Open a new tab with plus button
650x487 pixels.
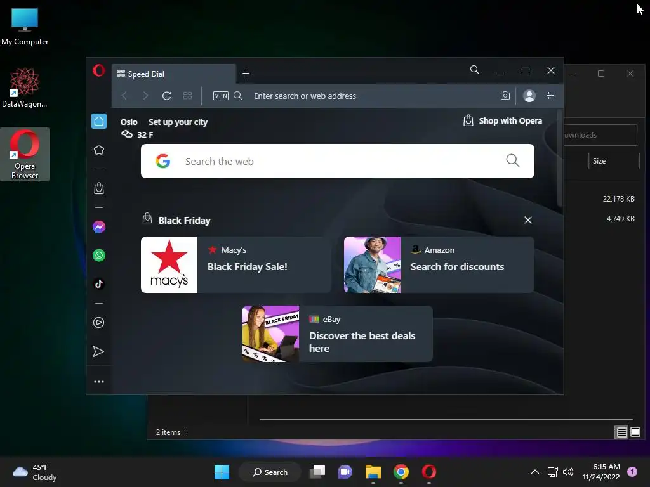point(246,74)
